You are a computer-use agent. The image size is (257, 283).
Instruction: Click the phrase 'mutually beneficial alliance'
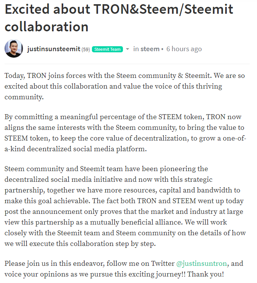(x=136, y=222)
